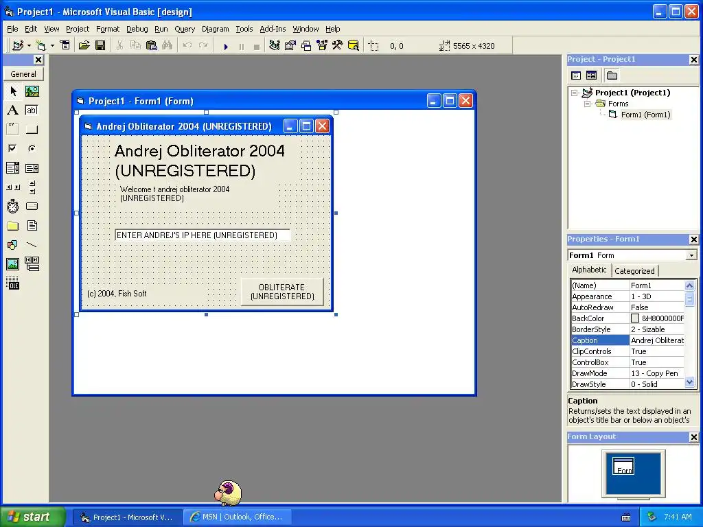Open the Menu Editor from toolbar
Image resolution: width=703 pixels, height=527 pixels.
65,45
